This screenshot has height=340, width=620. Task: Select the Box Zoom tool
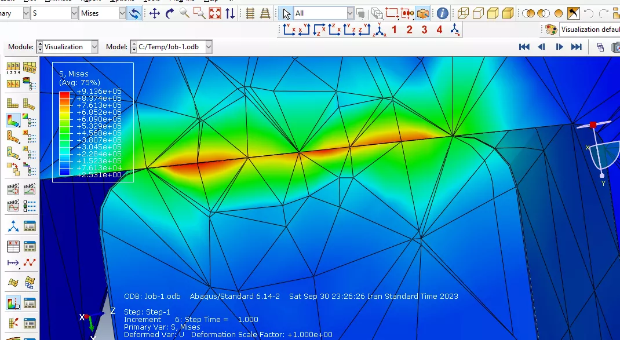(x=199, y=13)
